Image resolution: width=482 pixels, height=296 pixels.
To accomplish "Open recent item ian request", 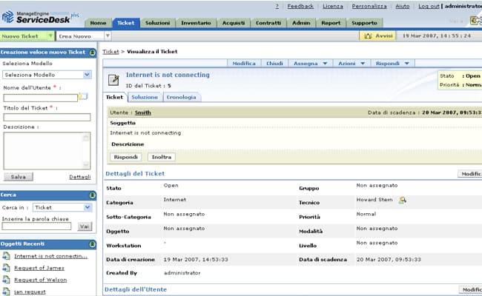I will (30, 292).
